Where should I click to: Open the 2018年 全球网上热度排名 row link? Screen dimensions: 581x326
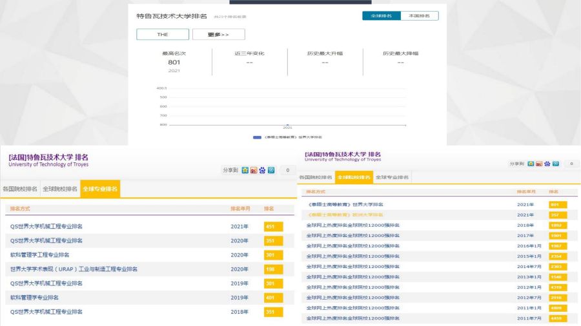click(x=352, y=225)
